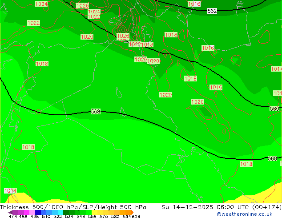The width and height of the screenshot is (282, 218).
Task: Click the legend value 546
Action: pyautogui.click(x=81, y=216)
